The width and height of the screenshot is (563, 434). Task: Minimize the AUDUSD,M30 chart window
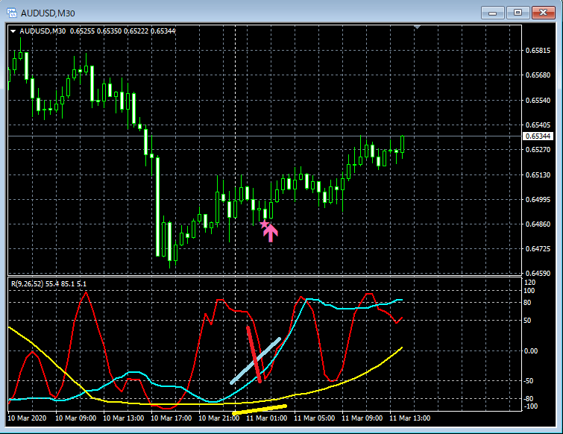(493, 13)
